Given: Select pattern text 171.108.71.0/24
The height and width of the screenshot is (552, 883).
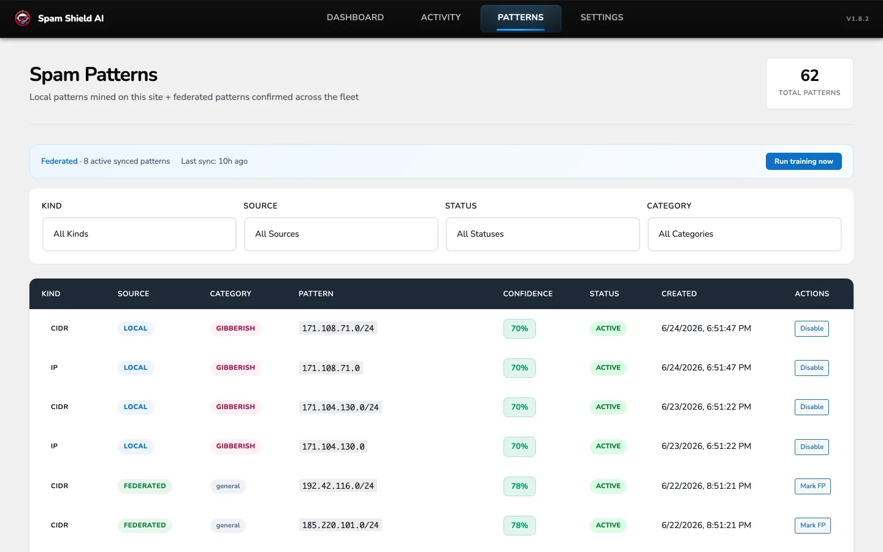Looking at the screenshot, I should point(338,329).
